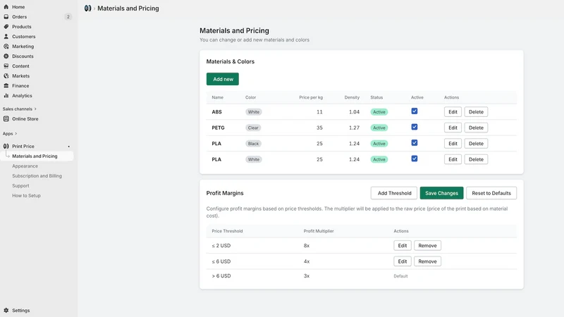Click the Customers person icon
Viewport: 564px width, 317px height.
6,37
